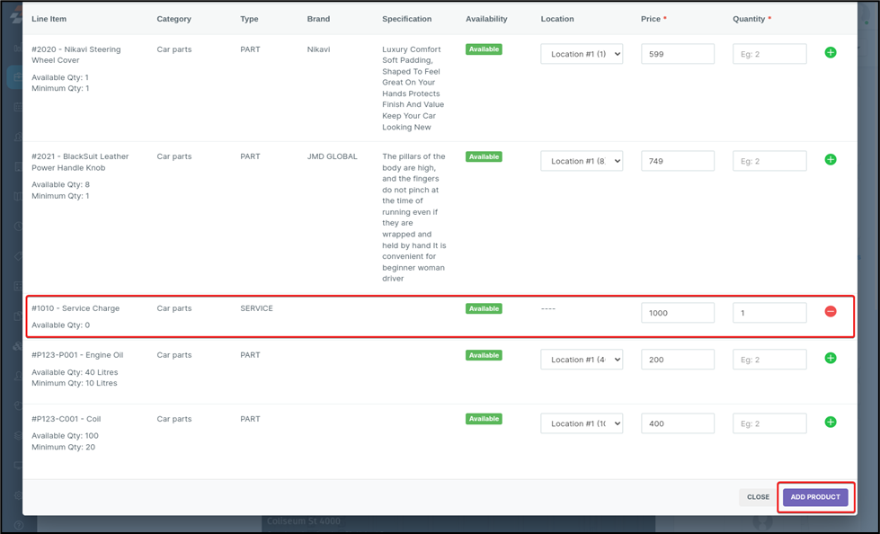
Task: Click Available badge in Service Charge row
Action: tap(484, 308)
